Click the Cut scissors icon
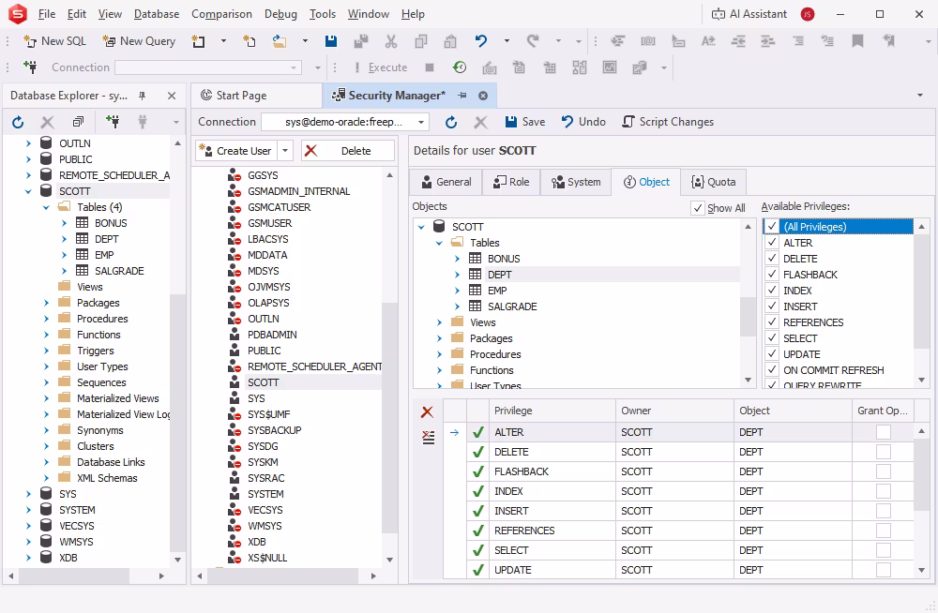This screenshot has height=613, width=938. [x=391, y=41]
